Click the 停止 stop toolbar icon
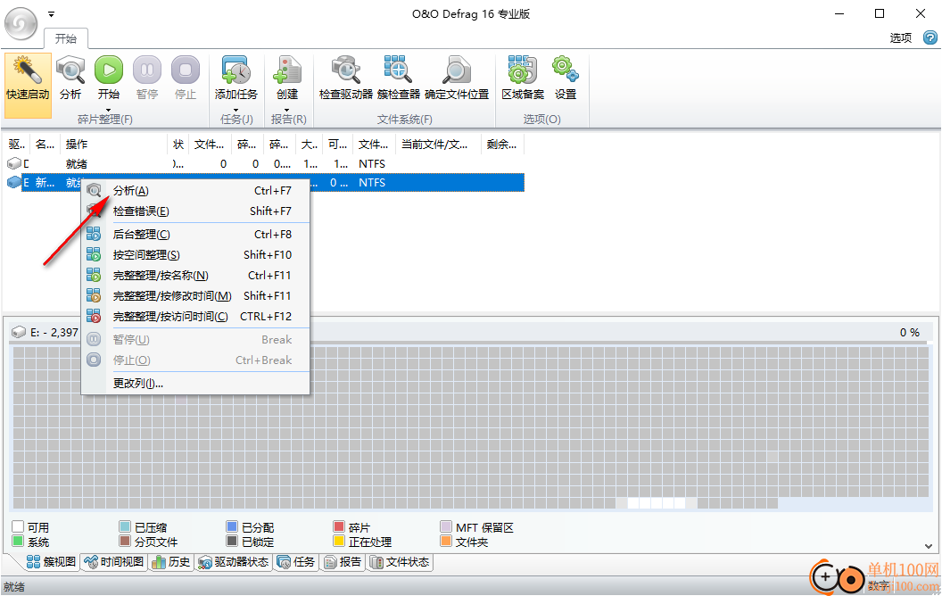The height and width of the screenshot is (596, 942). pos(186,70)
